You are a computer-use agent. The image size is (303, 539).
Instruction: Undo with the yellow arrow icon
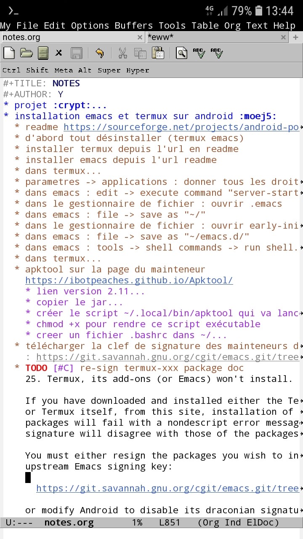[100, 53]
